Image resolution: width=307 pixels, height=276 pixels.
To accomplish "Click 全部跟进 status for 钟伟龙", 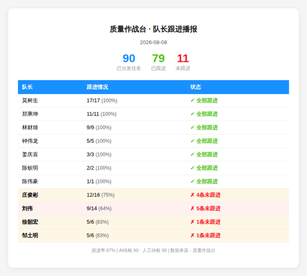I will click(204, 141).
